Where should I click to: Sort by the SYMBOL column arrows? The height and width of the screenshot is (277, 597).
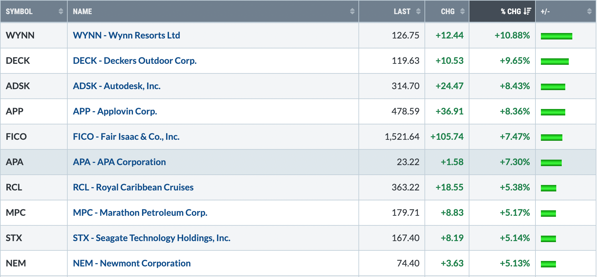tap(61, 12)
